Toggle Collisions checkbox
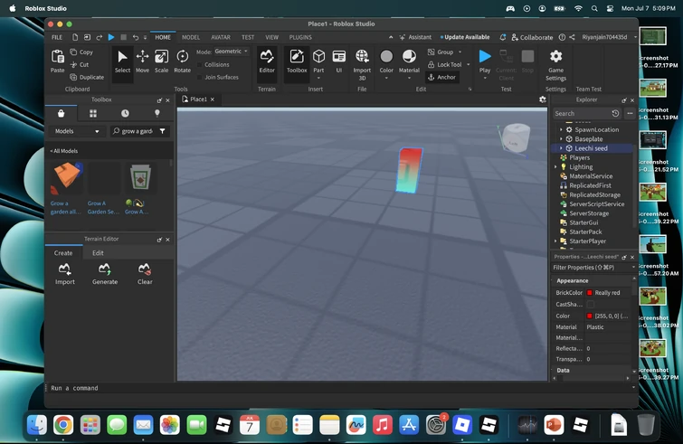683x444 pixels. 200,64
